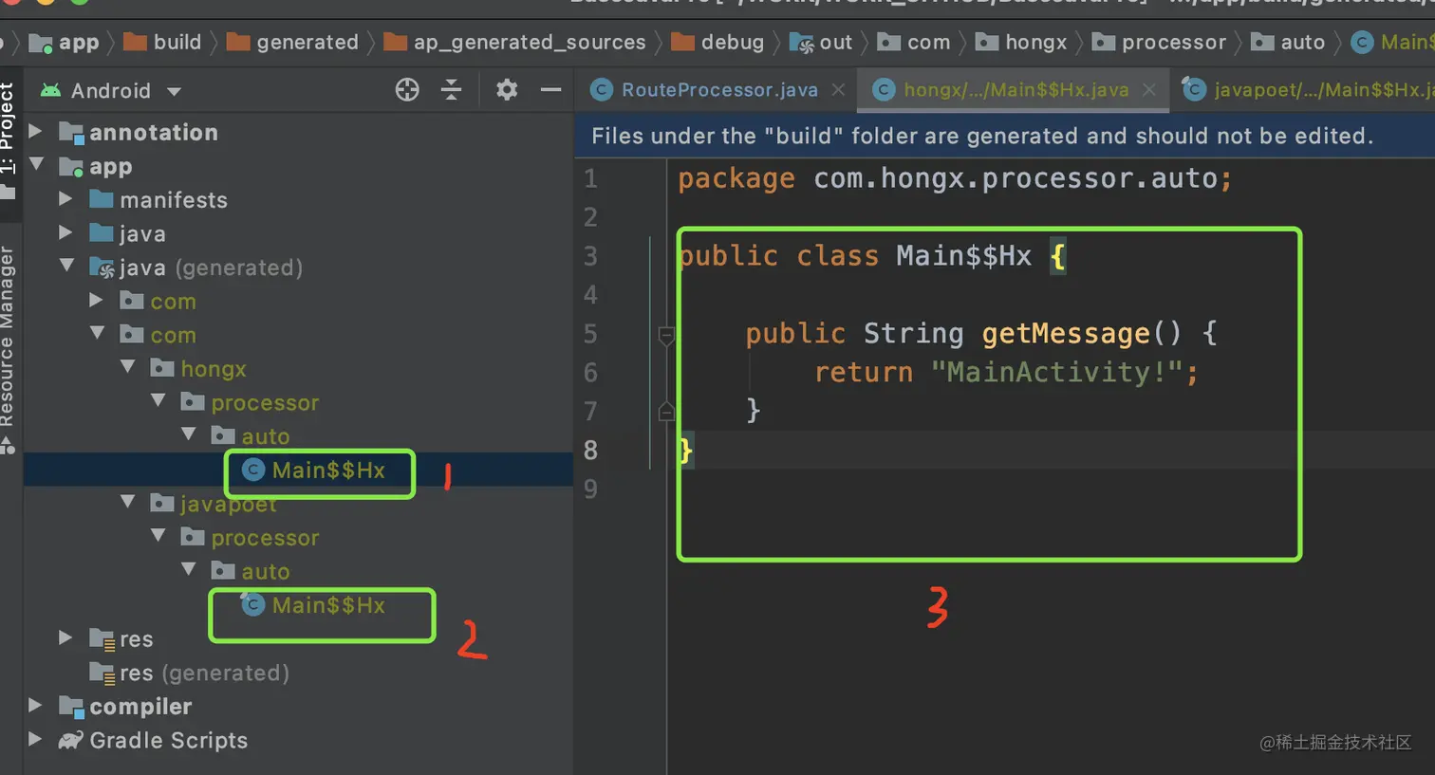Click 'build' in the breadcrumb bar
The height and width of the screenshot is (775, 1435).
[x=177, y=42]
